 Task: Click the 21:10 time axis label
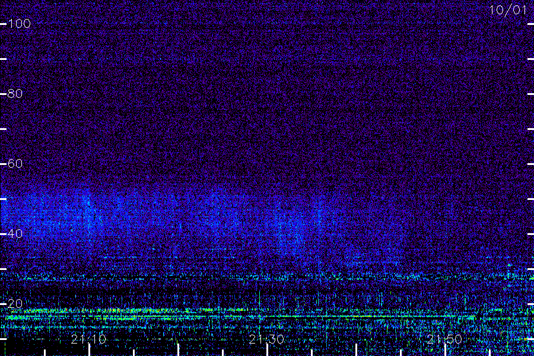click(x=88, y=339)
